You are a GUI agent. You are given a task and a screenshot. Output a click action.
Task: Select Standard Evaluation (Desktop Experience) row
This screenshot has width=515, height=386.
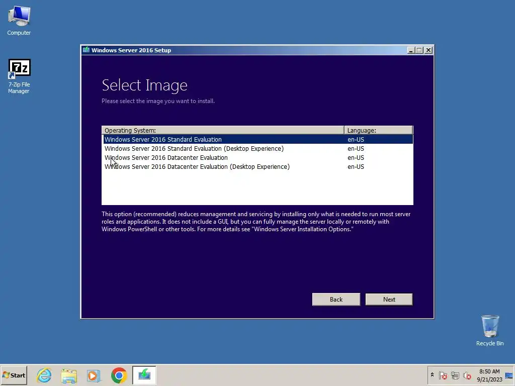[258, 149]
